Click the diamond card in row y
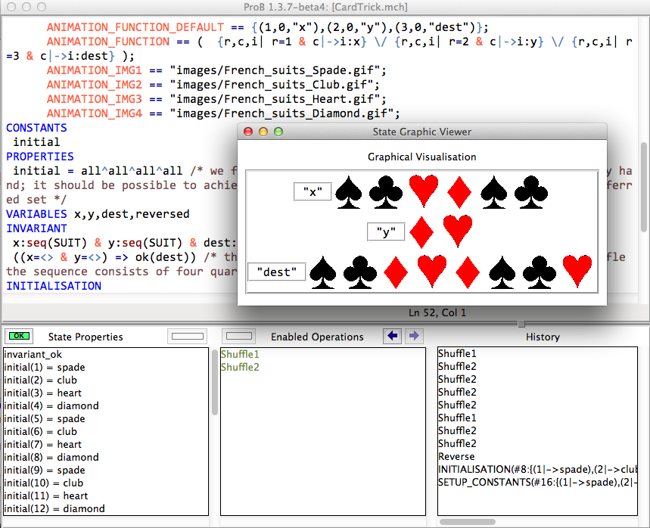 [x=422, y=231]
